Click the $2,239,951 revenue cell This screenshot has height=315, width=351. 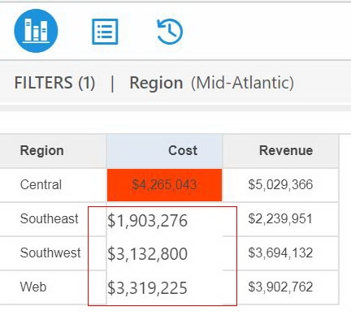pyautogui.click(x=280, y=219)
